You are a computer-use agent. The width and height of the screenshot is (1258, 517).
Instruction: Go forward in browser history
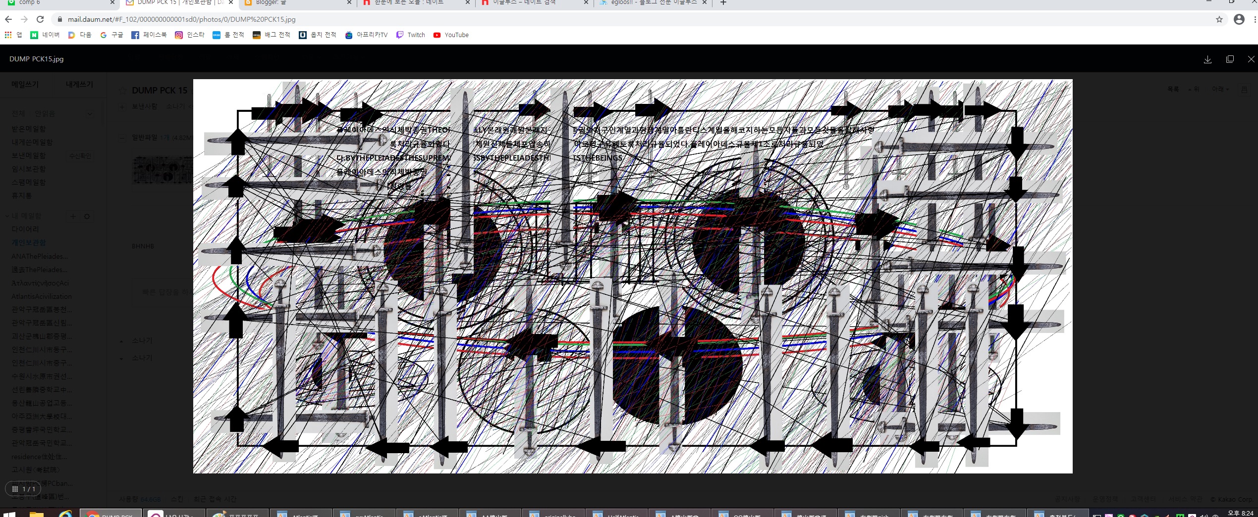(24, 19)
